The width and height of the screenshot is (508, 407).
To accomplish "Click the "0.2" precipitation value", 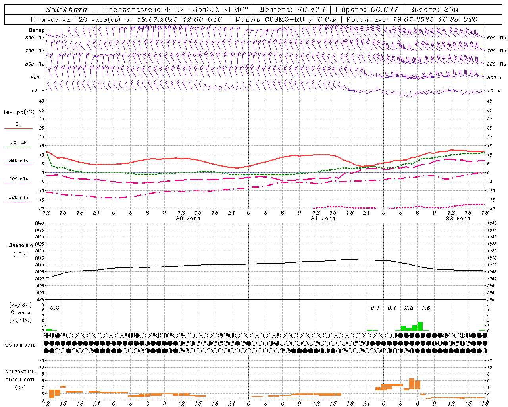I will click(55, 308).
